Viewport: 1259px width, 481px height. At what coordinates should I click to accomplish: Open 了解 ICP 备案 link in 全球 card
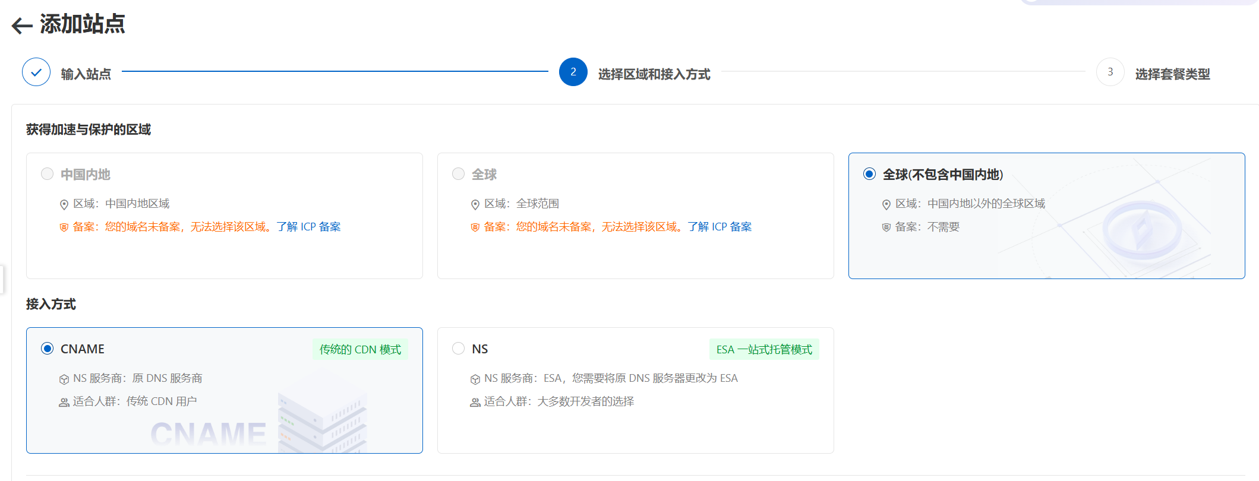pyautogui.click(x=720, y=227)
